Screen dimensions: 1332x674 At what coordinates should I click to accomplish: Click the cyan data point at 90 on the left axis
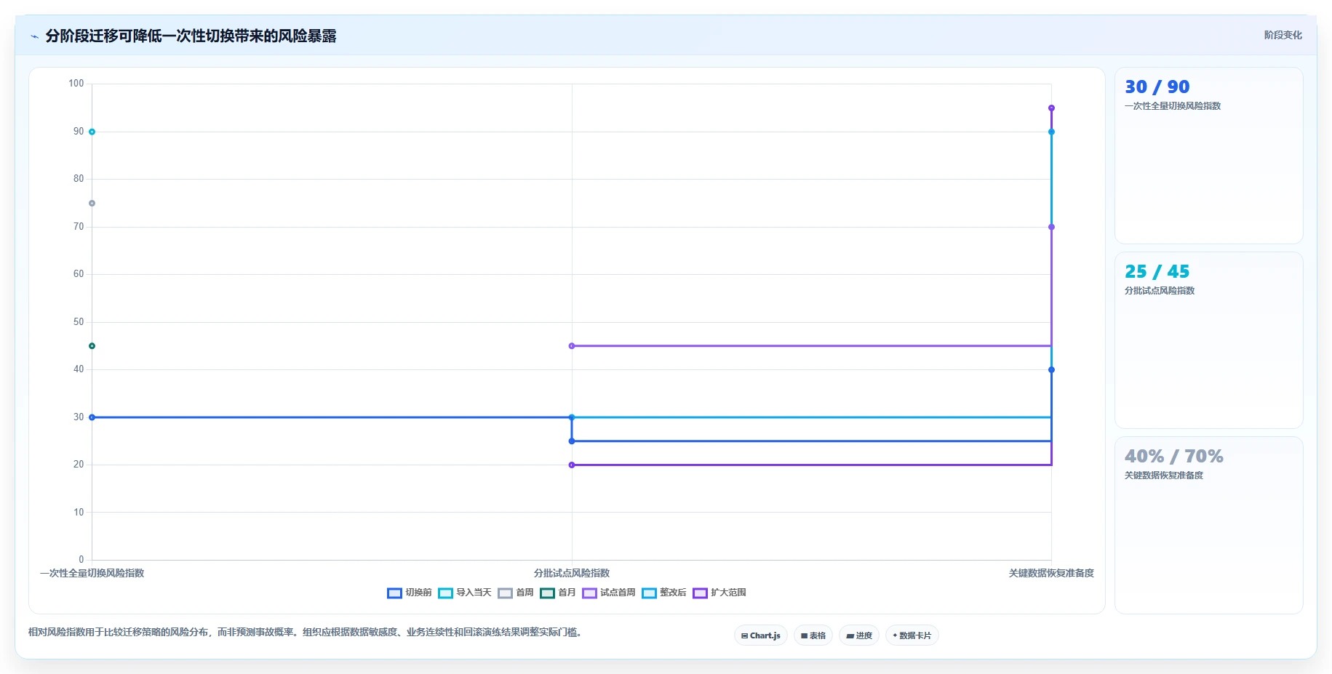tap(92, 132)
